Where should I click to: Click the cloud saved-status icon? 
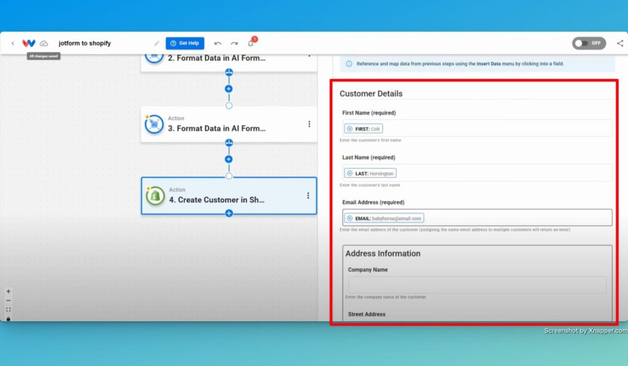(x=44, y=44)
